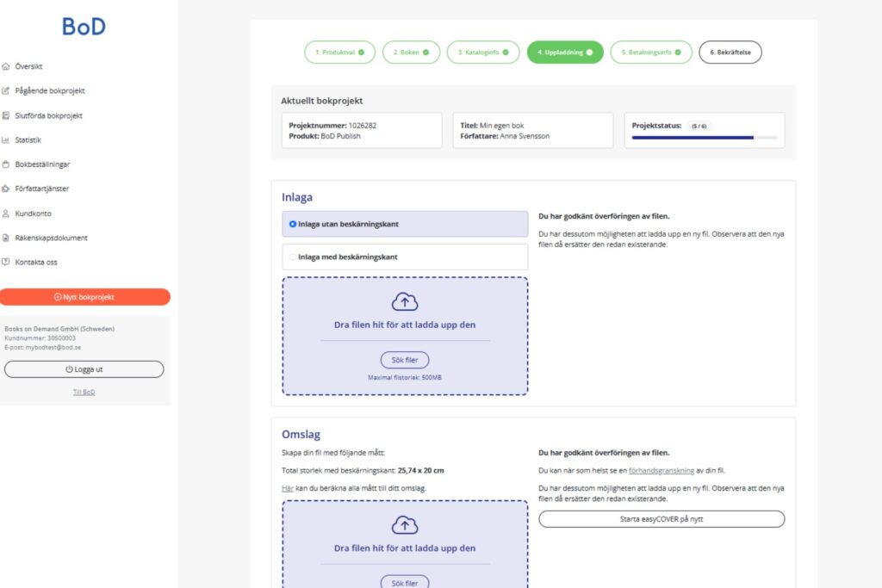Click Projektnummer 1026282 text
This screenshot has width=882, height=588.
332,126
